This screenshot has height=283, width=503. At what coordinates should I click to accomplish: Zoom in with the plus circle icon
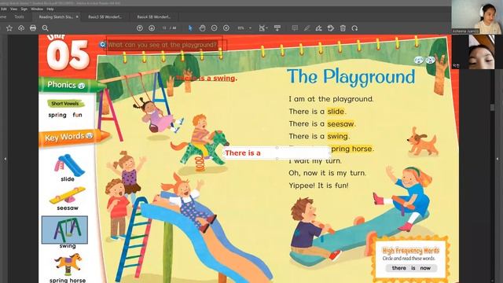[226, 28]
